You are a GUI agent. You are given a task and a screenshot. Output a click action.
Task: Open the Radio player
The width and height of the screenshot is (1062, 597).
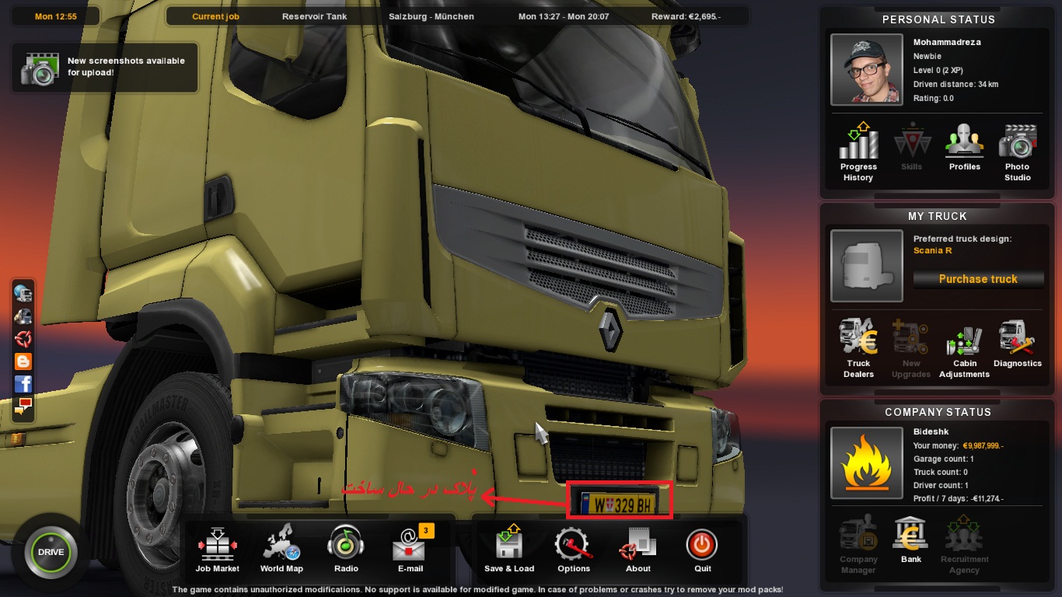click(346, 547)
